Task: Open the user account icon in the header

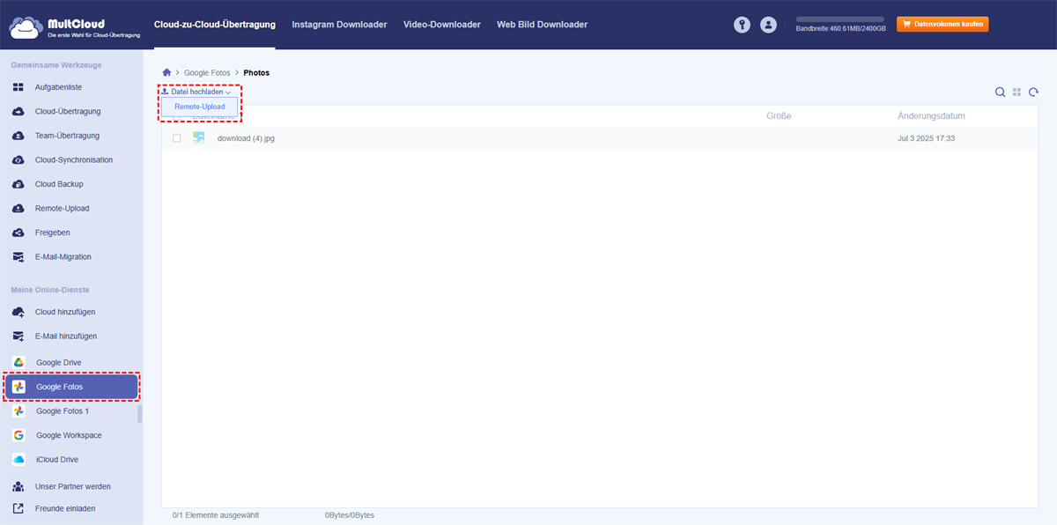Action: click(x=769, y=25)
